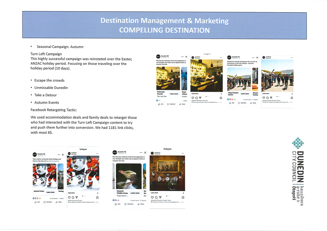
Task: Like the Distinction Dunedin Facebook post
Action: [x=161, y=104]
